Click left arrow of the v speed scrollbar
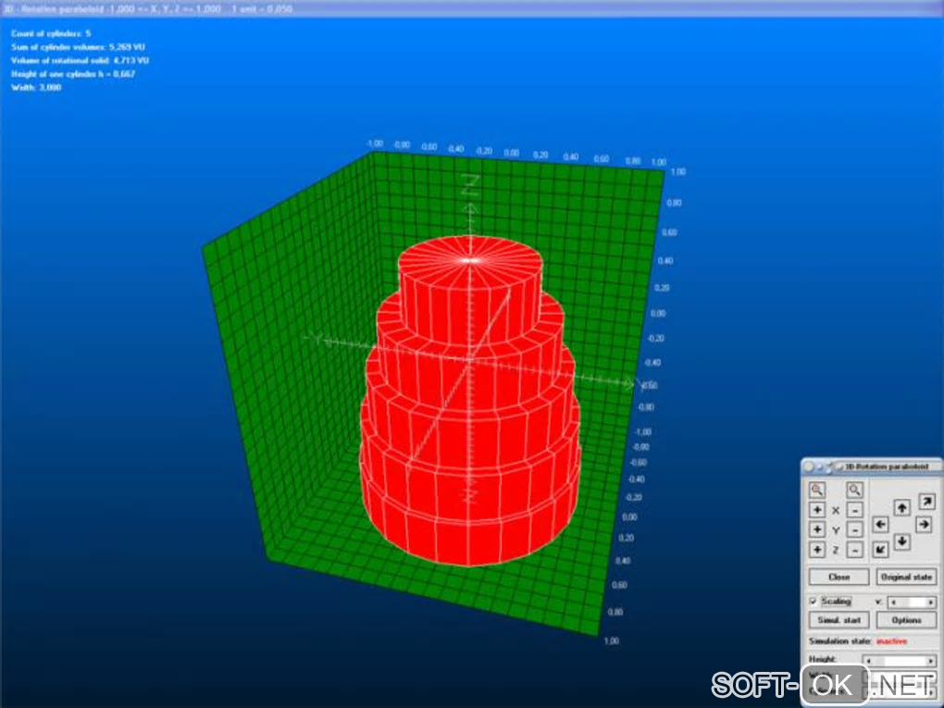 click(x=894, y=602)
